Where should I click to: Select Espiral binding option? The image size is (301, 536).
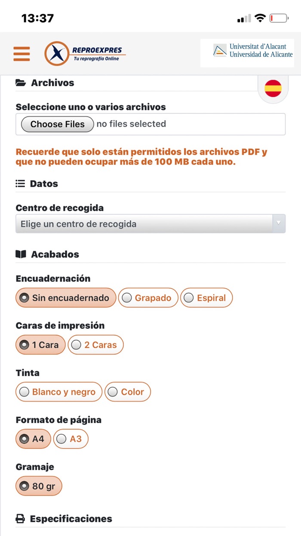pos(206,297)
